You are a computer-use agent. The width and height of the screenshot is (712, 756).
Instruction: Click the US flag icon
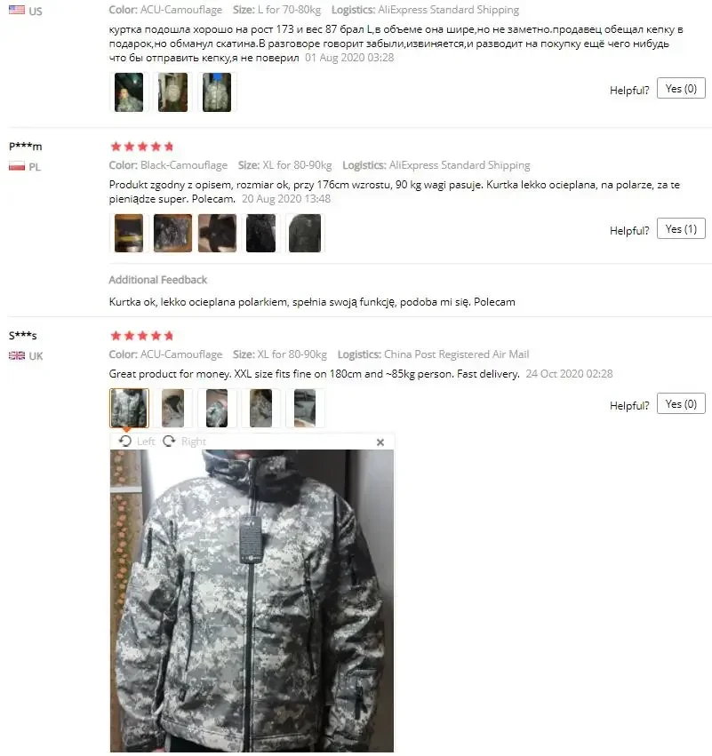(x=17, y=10)
